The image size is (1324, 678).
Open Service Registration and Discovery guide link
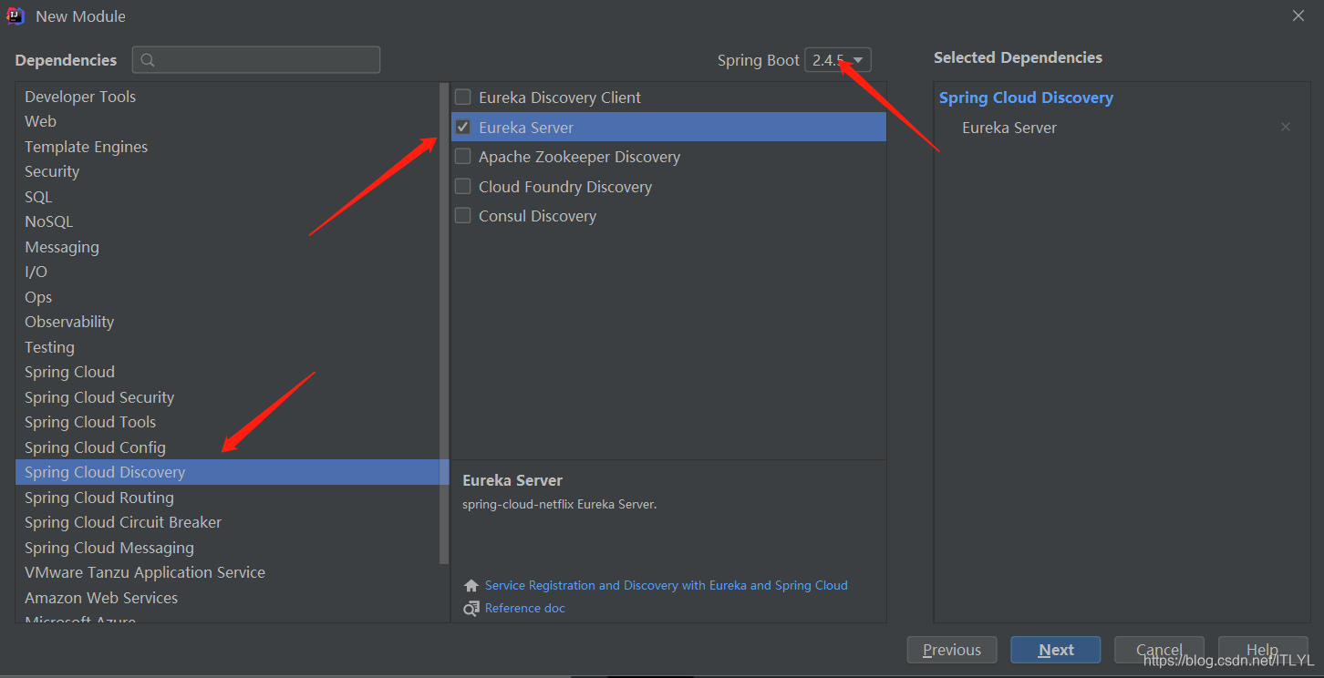tap(667, 586)
